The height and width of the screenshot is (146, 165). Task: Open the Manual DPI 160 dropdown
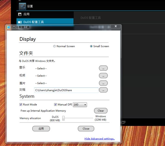(x=80, y=105)
